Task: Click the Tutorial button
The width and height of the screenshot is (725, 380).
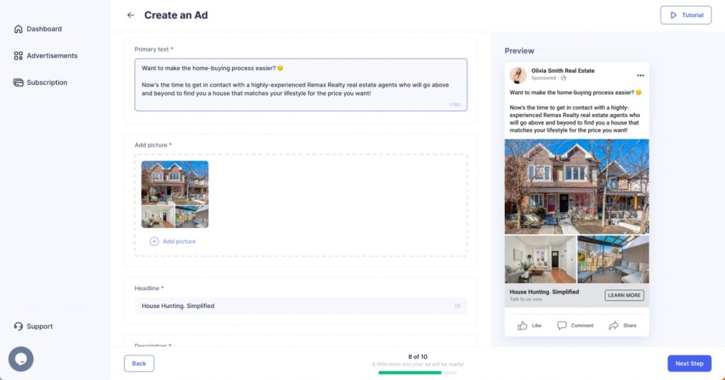Action: [x=685, y=16]
